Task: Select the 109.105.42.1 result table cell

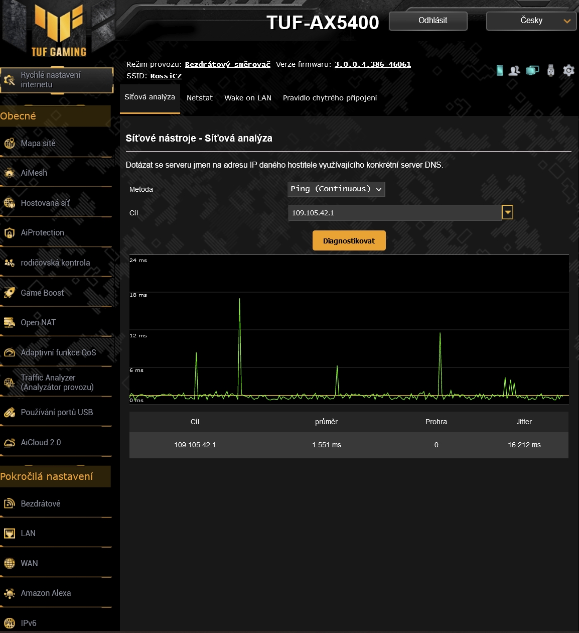Action: click(x=195, y=445)
